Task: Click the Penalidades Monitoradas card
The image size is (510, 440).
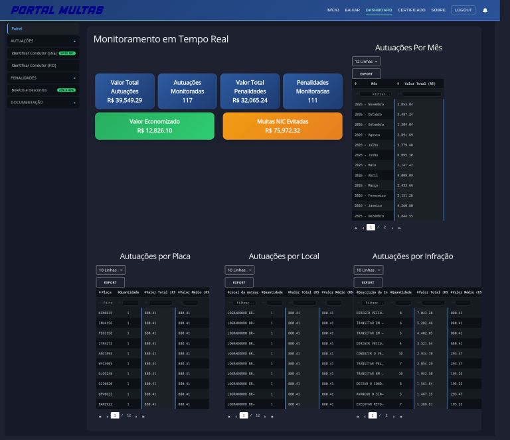Action: tap(313, 91)
